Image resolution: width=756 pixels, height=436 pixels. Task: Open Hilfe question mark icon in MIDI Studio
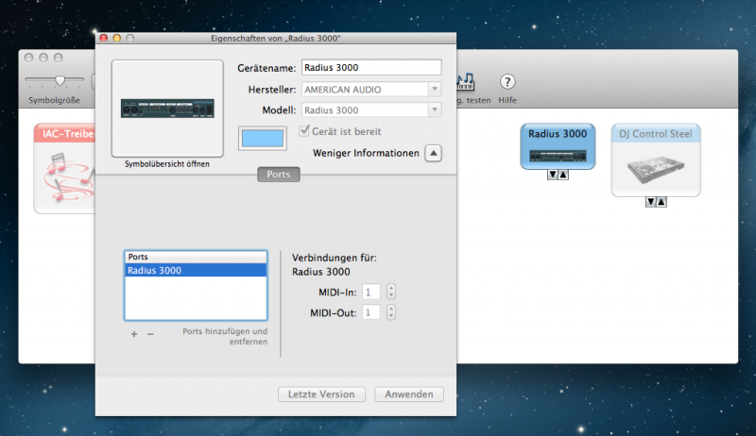tap(507, 82)
